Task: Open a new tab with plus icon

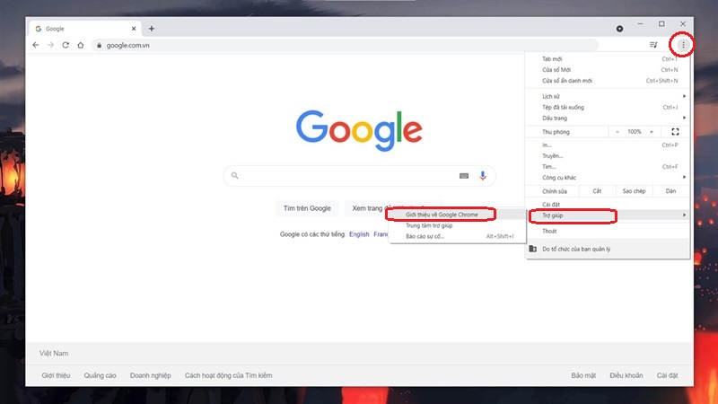Action: click(x=152, y=29)
